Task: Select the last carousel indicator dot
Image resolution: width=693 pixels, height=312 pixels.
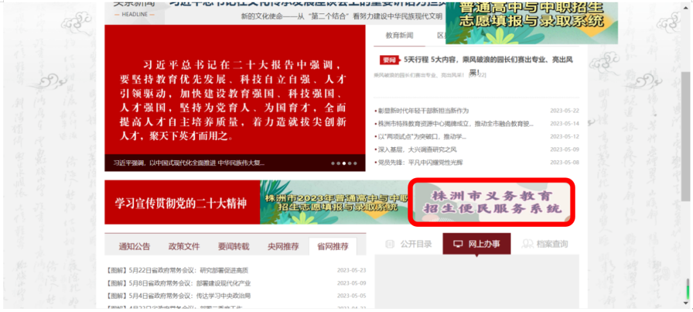Action: tap(356, 163)
